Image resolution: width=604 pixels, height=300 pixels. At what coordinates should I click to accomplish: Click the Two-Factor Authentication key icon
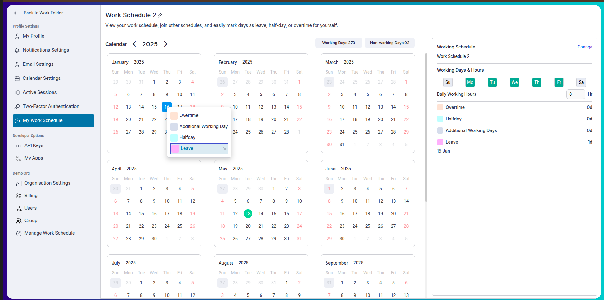(17, 107)
